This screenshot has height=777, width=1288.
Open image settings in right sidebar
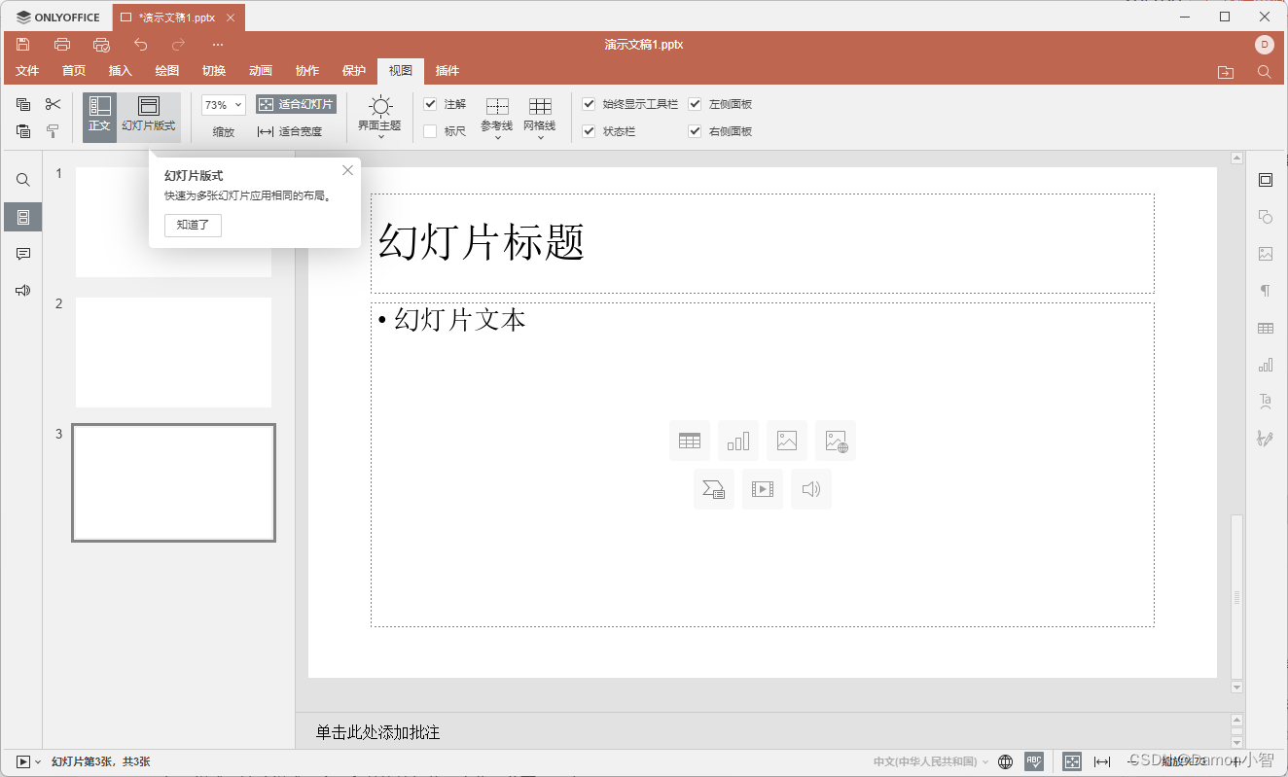(1266, 254)
